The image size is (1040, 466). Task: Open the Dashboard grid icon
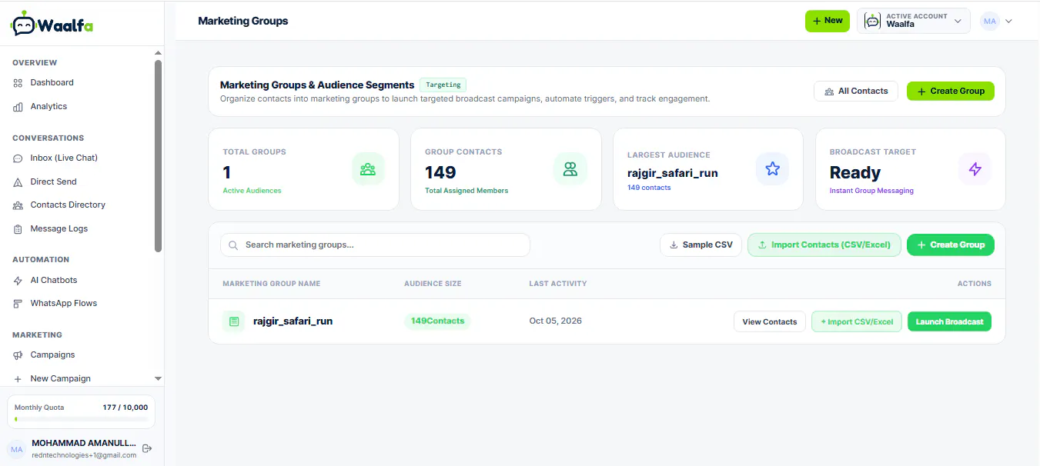tap(18, 83)
